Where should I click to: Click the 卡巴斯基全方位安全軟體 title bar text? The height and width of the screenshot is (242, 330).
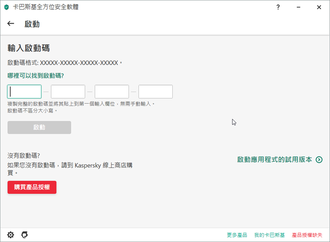click(45, 7)
